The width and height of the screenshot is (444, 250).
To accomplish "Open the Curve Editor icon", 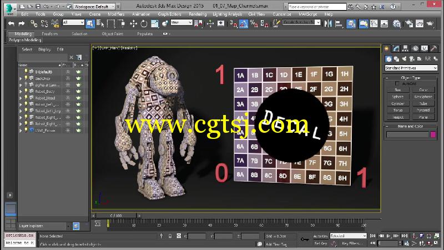I will [x=374, y=24].
